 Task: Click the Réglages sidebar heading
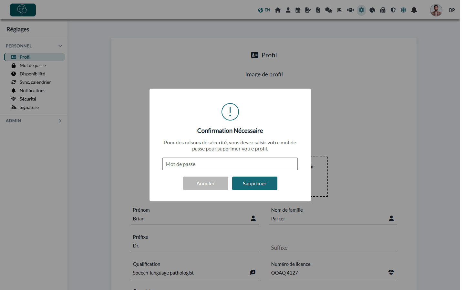click(18, 29)
